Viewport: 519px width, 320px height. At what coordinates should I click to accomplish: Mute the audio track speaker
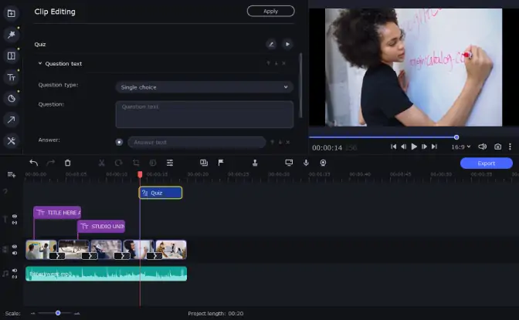[x=15, y=271]
